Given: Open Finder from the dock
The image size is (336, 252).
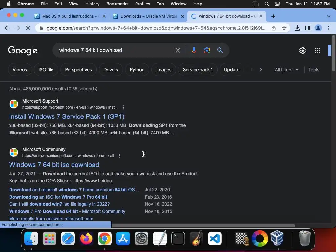Looking at the screenshot, I should tap(31, 239).
